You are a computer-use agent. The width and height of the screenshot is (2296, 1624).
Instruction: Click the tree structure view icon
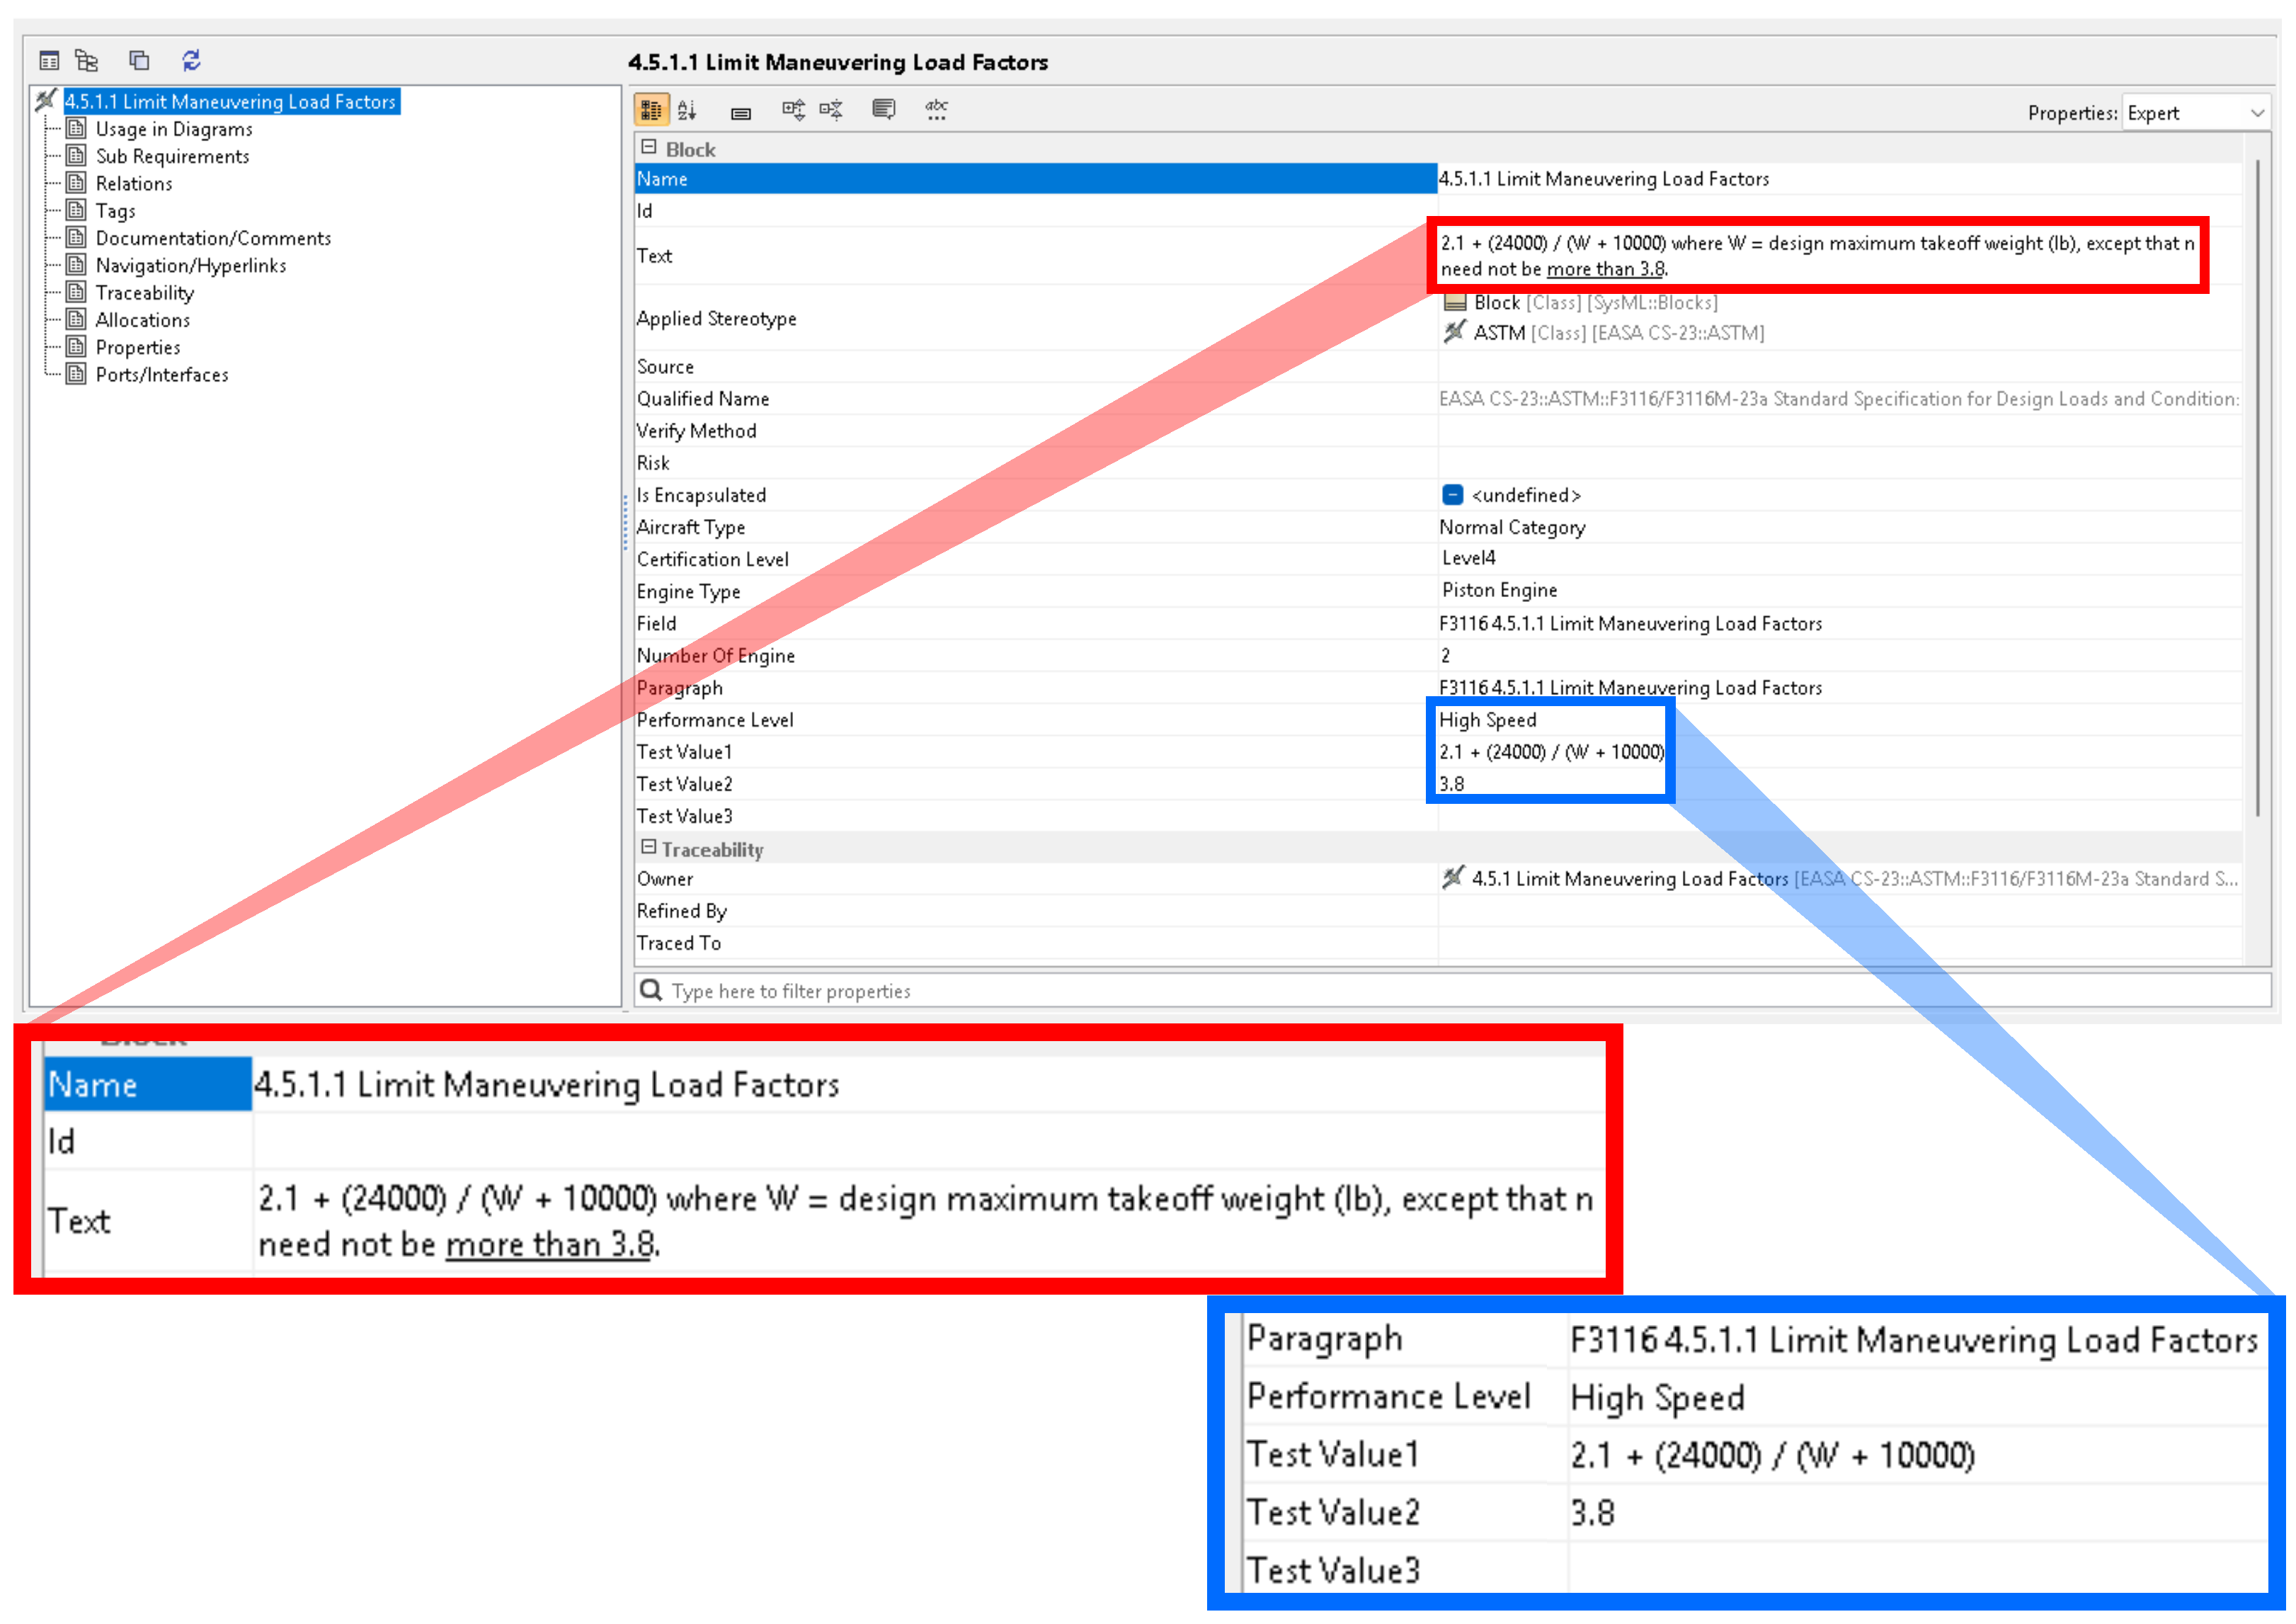pyautogui.click(x=87, y=60)
